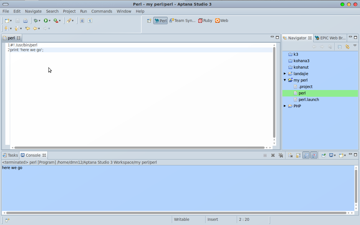
Task: Switch to the Ruby perspective
Action: [205, 21]
